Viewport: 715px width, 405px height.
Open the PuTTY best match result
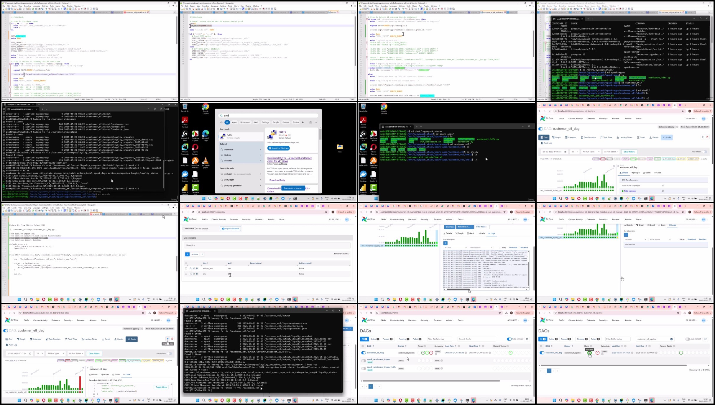tap(241, 136)
